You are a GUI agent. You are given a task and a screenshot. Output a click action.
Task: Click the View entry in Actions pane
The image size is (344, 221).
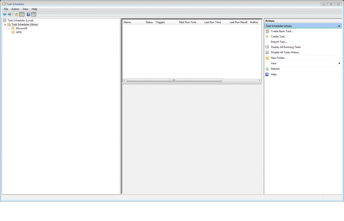pyautogui.click(x=273, y=63)
